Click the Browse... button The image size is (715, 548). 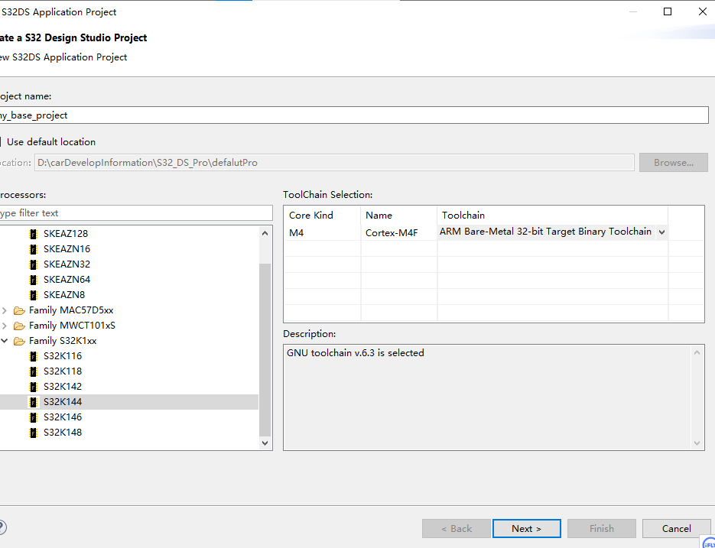pos(674,163)
